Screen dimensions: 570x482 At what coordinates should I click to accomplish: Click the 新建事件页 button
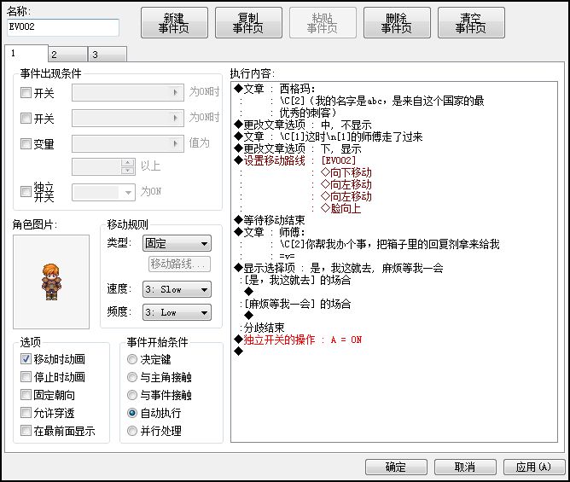174,23
